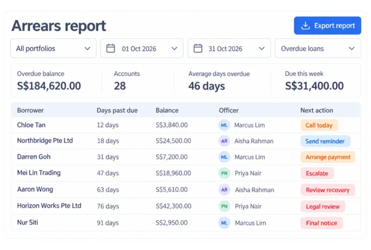Click the Review recovery tag

(328, 190)
